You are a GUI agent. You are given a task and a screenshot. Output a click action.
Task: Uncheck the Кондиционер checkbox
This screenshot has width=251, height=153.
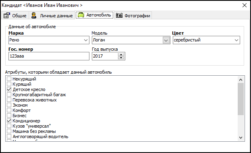9,121
